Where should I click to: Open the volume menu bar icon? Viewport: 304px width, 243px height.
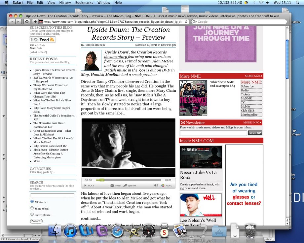(x=268, y=3)
